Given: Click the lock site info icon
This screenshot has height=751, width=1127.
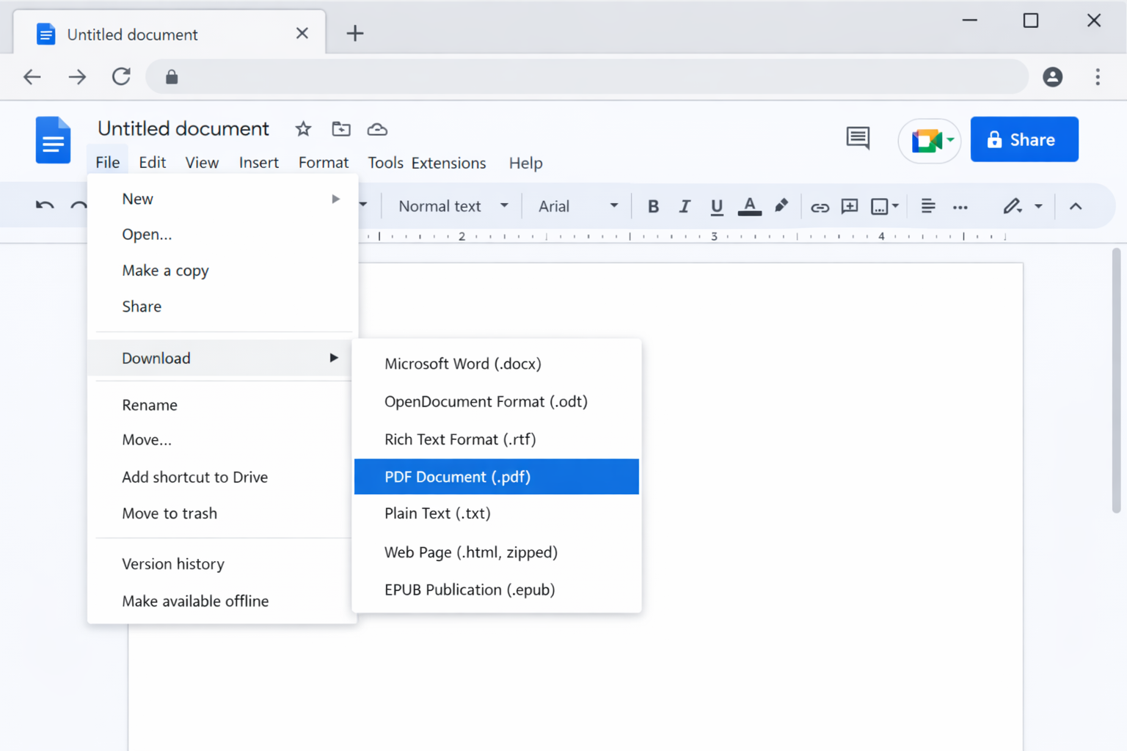Looking at the screenshot, I should [x=172, y=77].
